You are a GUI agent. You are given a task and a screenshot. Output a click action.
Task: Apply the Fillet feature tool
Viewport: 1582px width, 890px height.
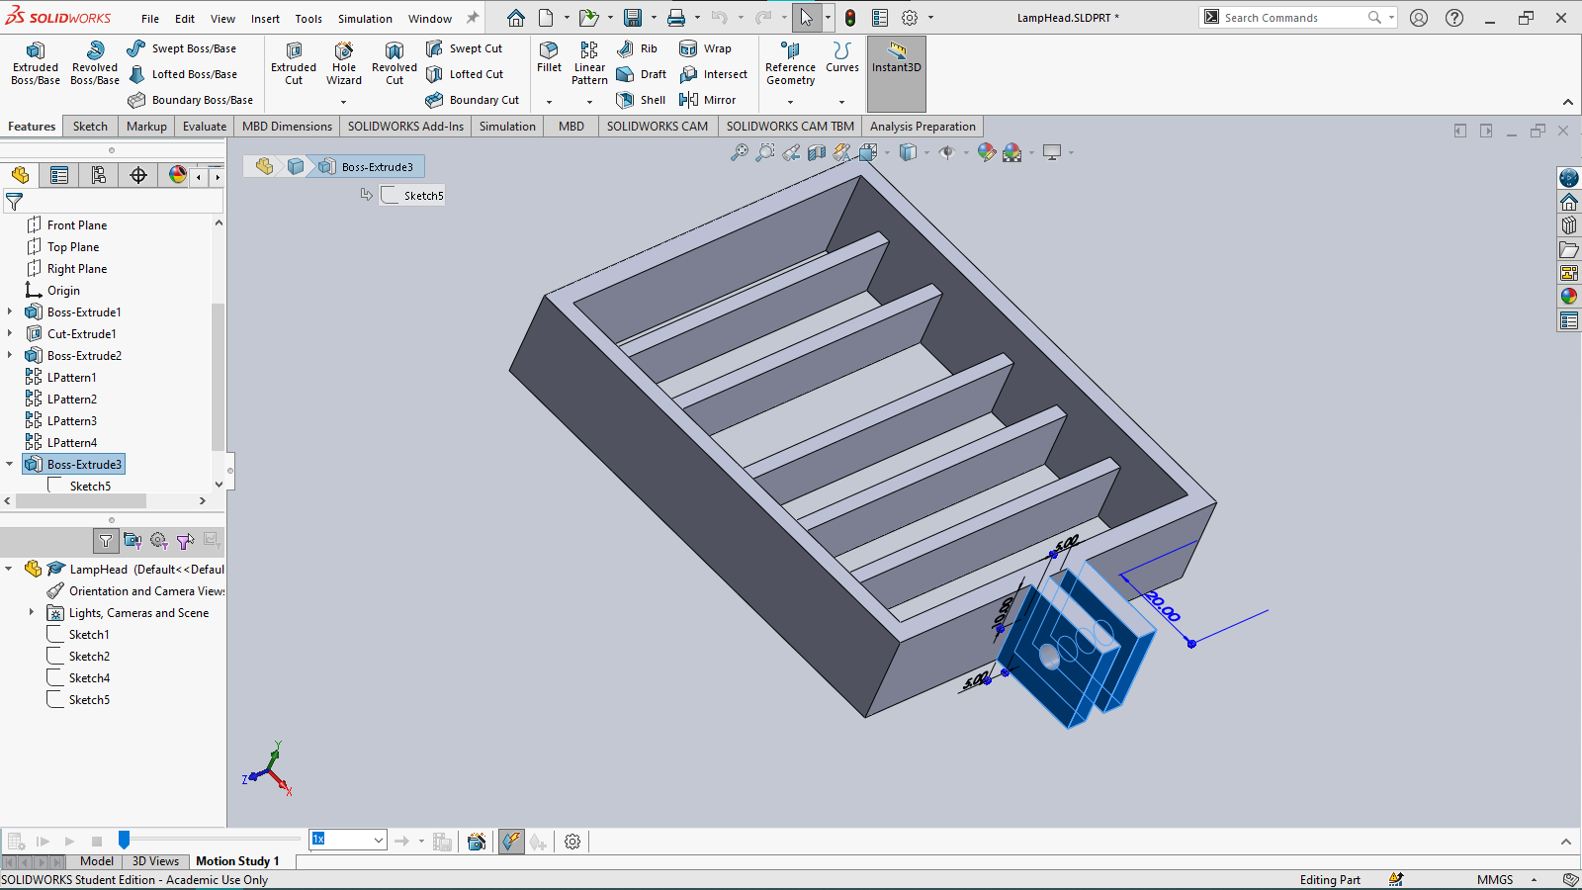click(x=549, y=56)
